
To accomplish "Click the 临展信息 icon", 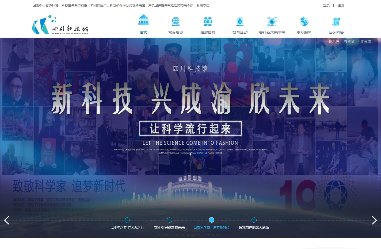I will pyautogui.click(x=208, y=22).
